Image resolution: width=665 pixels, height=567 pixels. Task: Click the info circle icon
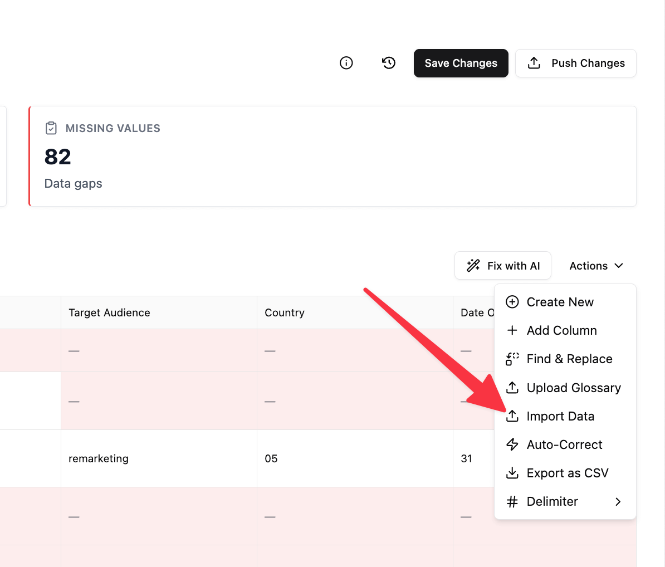(346, 63)
